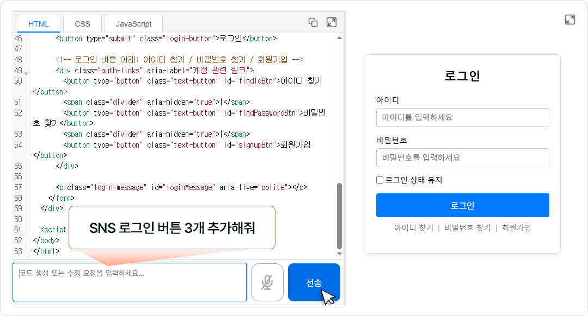The height and width of the screenshot is (316, 588).
Task: Collapse code fold arrow at line 49
Action: tap(26, 72)
